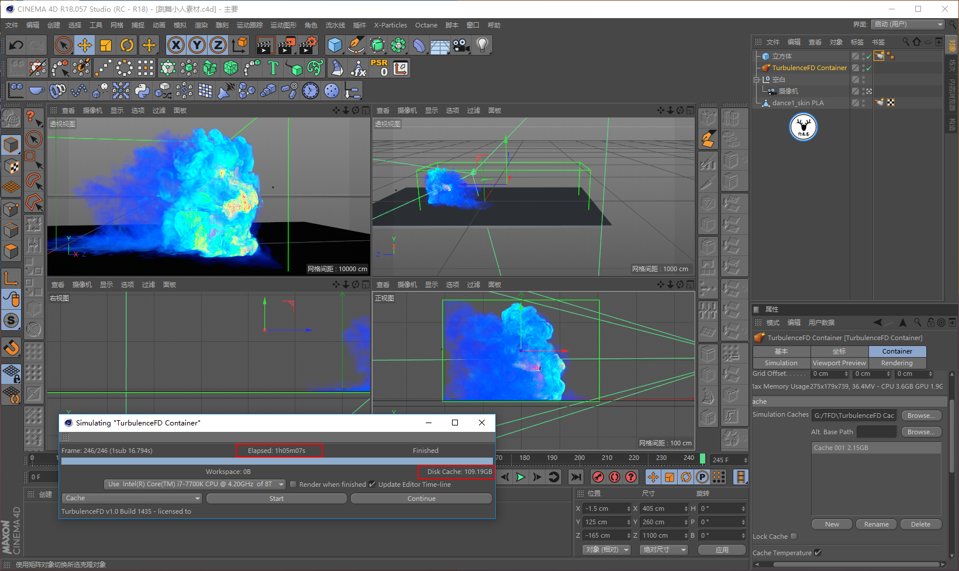Click the Continue simulation button
This screenshot has height=571, width=959.
(x=421, y=499)
